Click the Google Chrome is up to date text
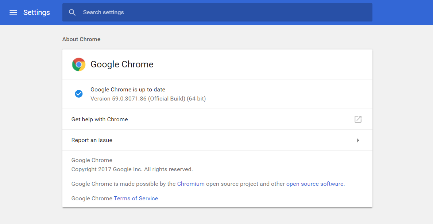 click(x=128, y=89)
